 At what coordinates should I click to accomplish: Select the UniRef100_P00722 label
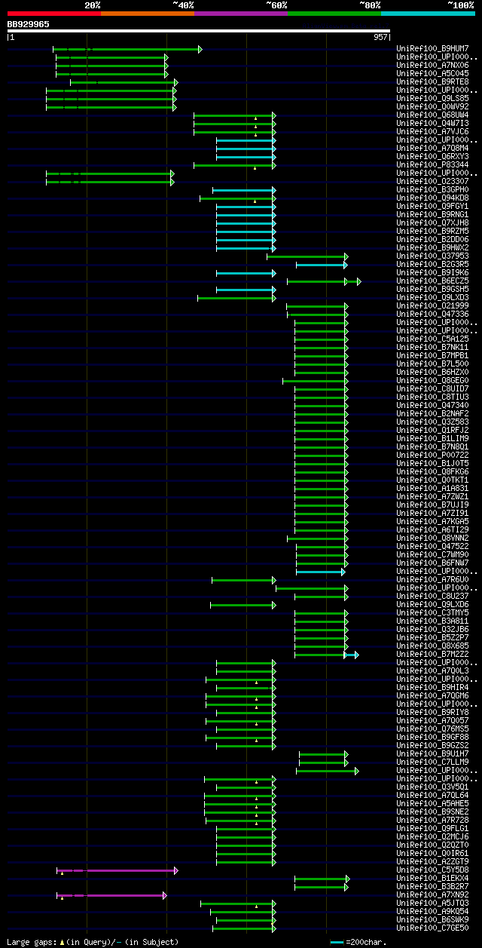(432, 456)
